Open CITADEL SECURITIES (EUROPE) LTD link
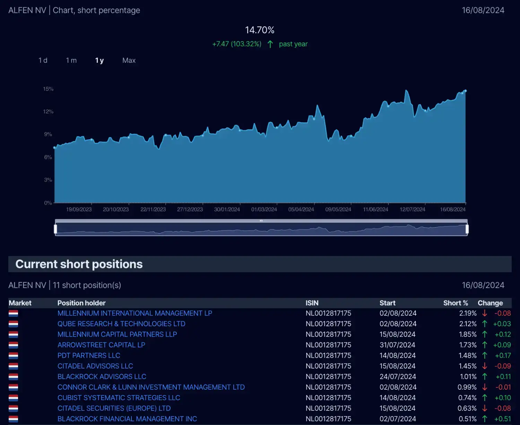 114,408
